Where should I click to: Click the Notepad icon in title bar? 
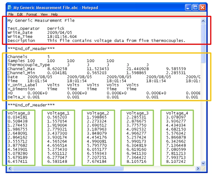10,7
